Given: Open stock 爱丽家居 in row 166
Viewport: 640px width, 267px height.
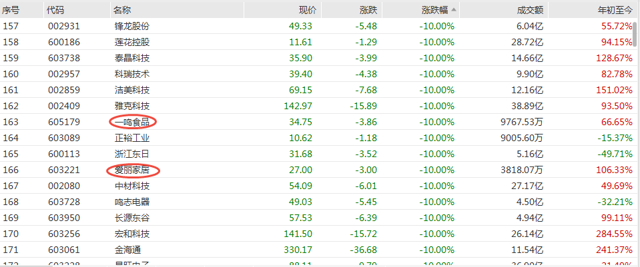Looking at the screenshot, I should 132,170.
